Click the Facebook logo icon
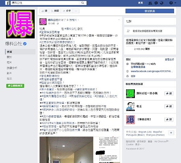The image size is (181, 163). [x=7, y=3]
